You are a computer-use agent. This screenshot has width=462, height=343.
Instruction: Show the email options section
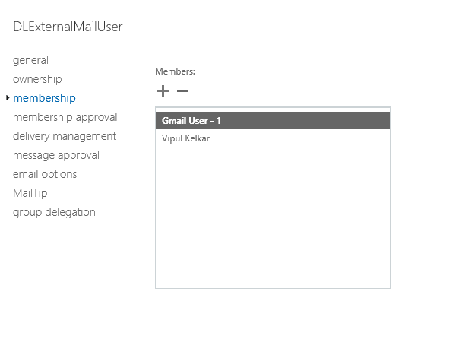click(x=45, y=174)
